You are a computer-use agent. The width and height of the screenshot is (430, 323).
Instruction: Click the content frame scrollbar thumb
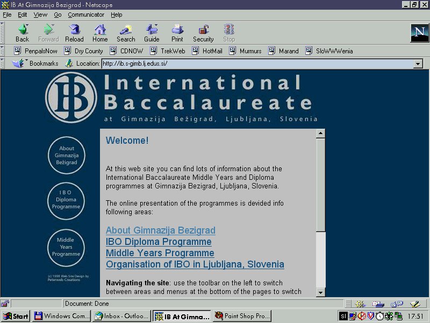[x=320, y=185]
